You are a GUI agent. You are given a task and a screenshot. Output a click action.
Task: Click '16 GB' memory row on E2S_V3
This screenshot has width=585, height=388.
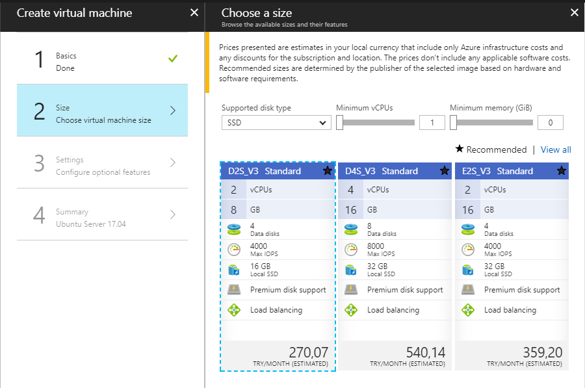click(x=512, y=210)
